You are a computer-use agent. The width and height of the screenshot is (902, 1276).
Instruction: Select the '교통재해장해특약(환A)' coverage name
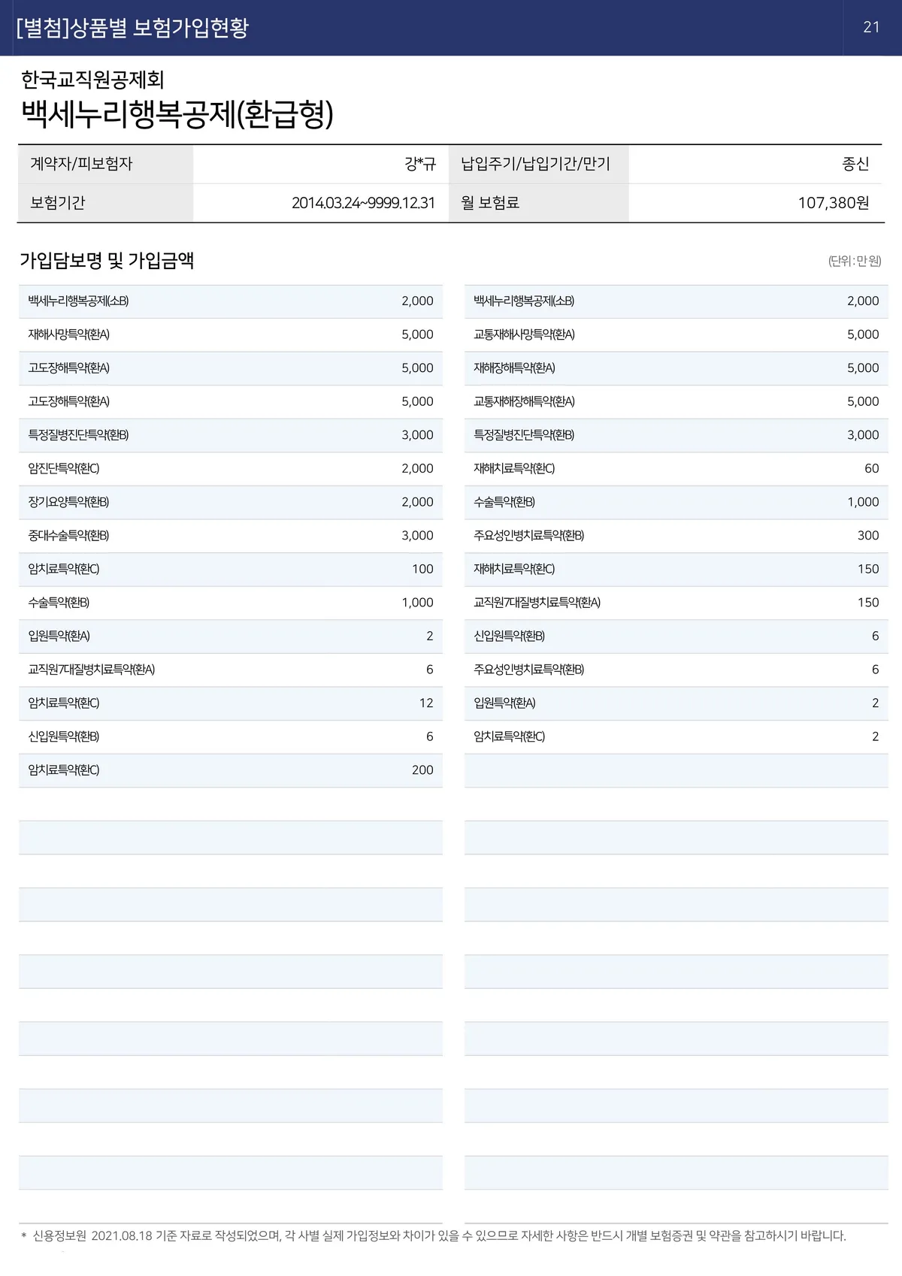tap(524, 401)
